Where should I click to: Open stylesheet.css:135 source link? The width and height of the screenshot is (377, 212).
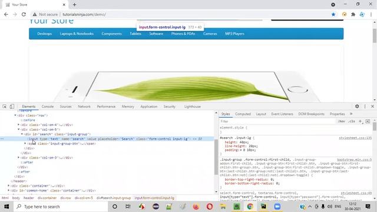(x=355, y=138)
